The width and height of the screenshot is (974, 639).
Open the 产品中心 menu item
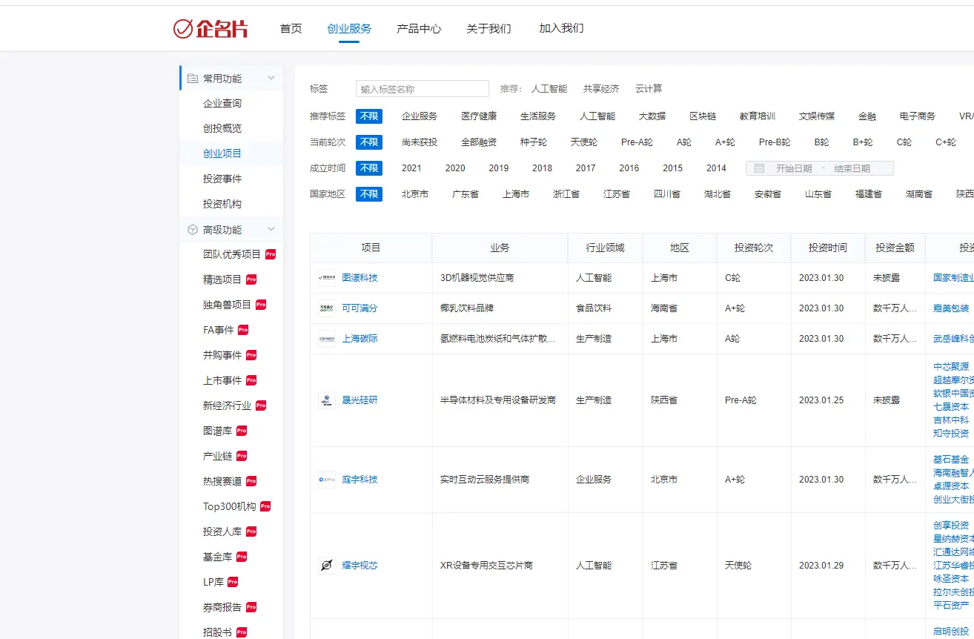[418, 27]
